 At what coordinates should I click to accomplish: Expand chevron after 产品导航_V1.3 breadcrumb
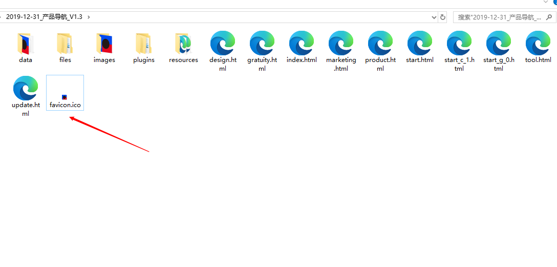tap(89, 17)
